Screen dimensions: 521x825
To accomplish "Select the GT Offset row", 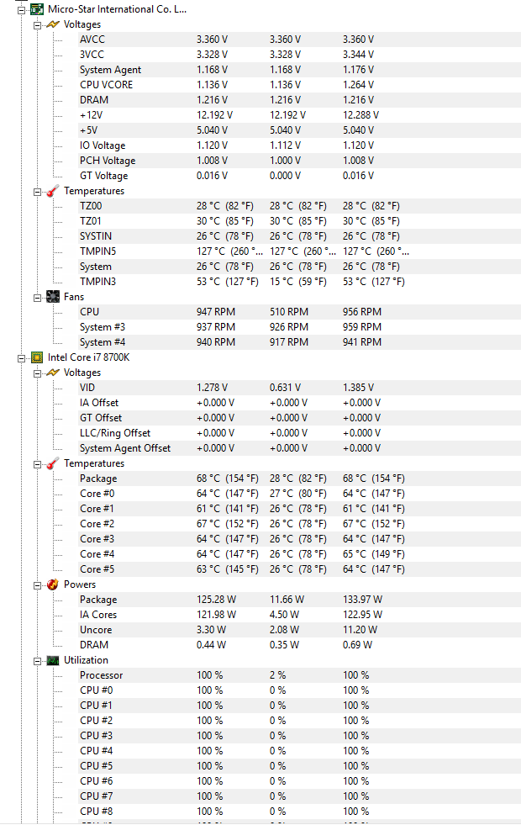I will (300, 418).
